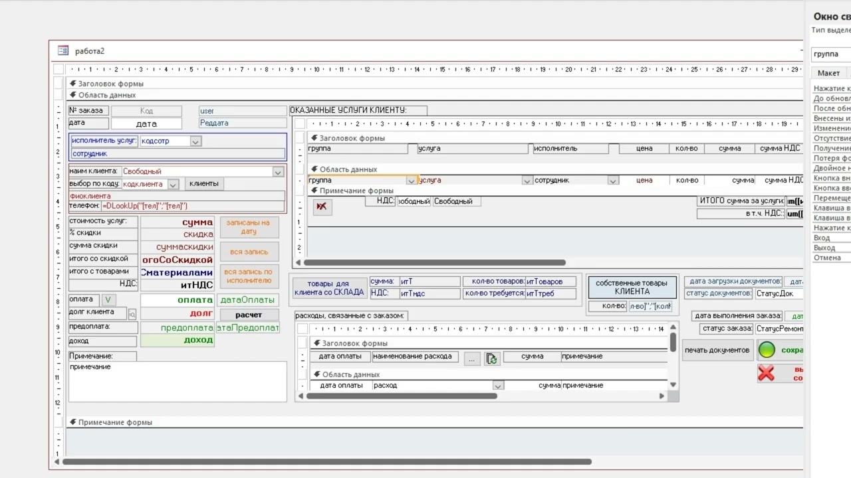Select the итНДС field
Image resolution: width=851 pixels, height=478 pixels.
[177, 285]
